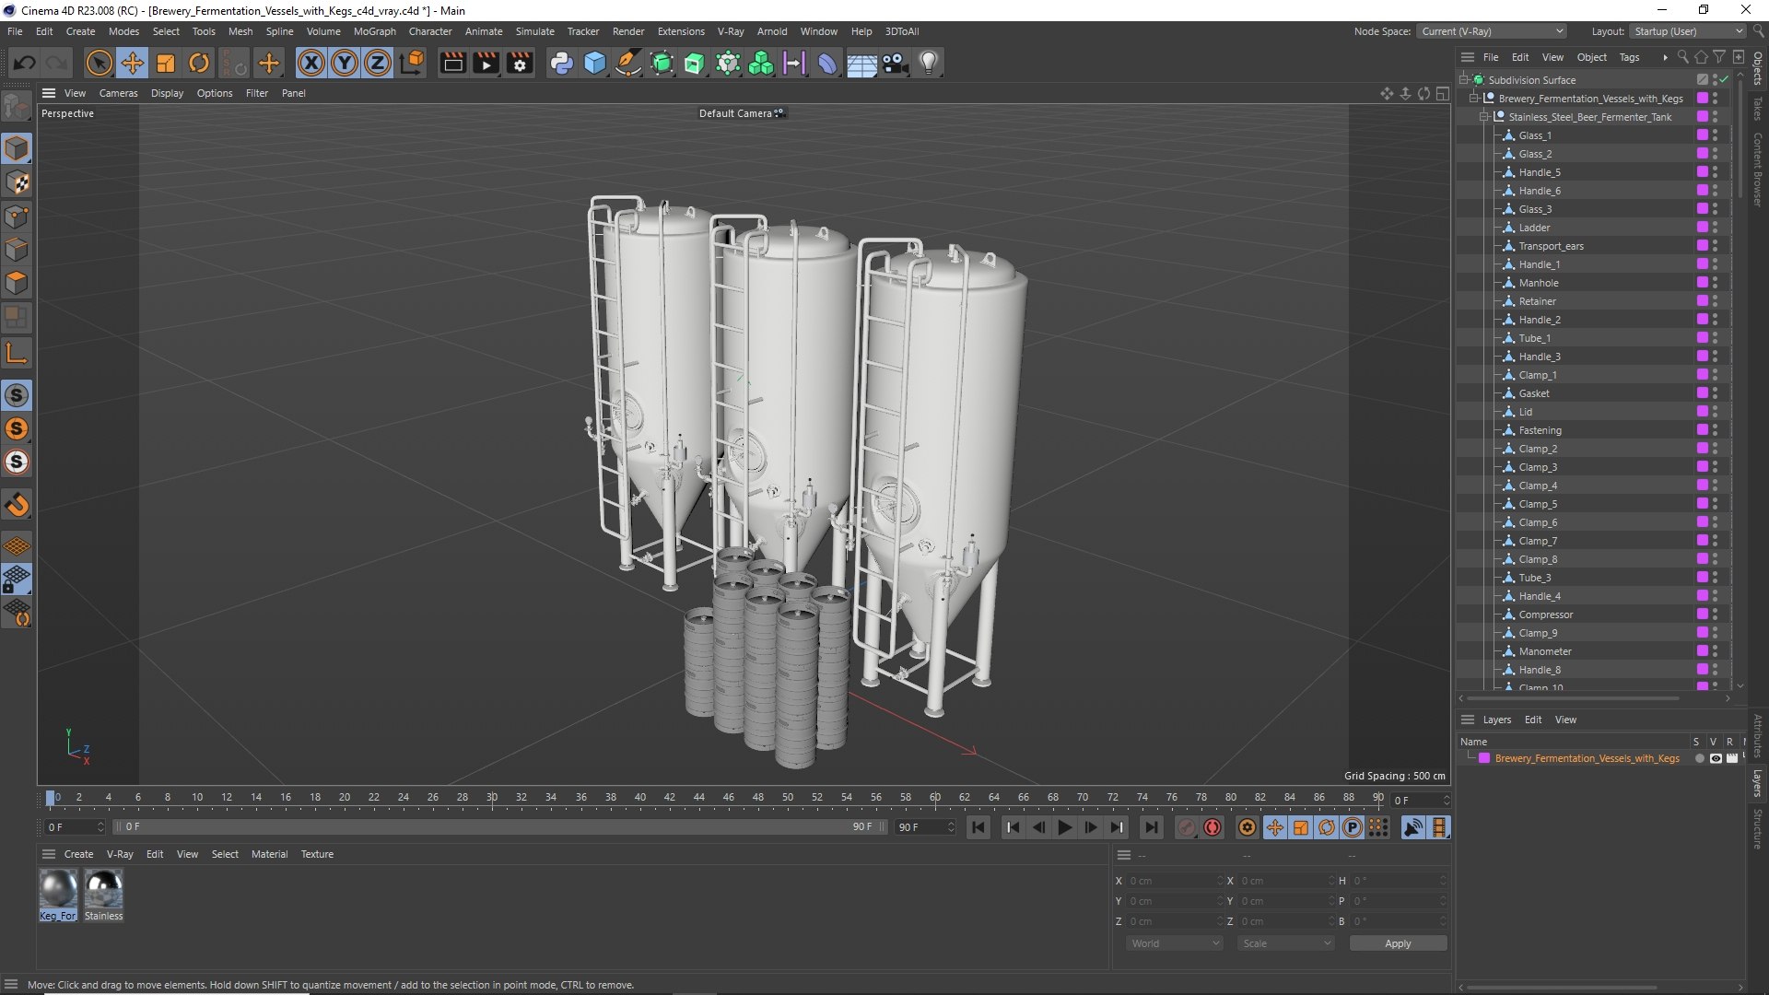1769x995 pixels.
Task: Add Floor grid object
Action: pyautogui.click(x=861, y=64)
